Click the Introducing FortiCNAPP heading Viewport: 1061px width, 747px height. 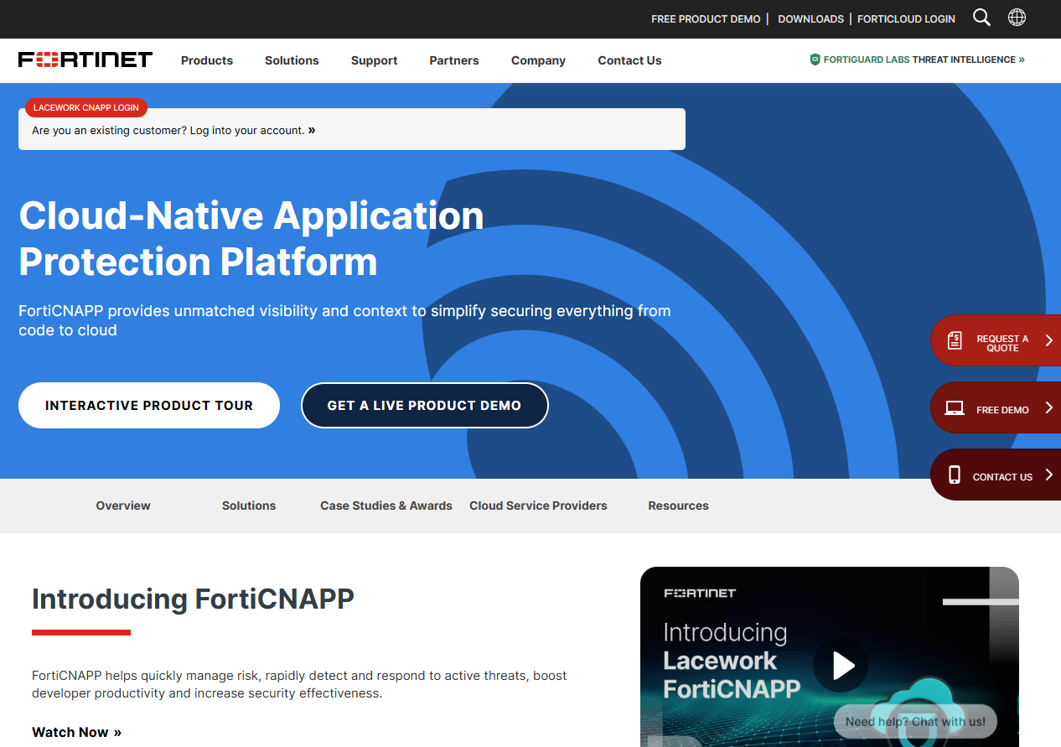(193, 599)
